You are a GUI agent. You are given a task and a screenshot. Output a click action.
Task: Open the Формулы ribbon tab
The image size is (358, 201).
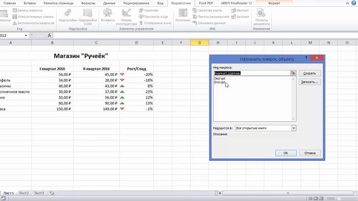pos(88,3)
